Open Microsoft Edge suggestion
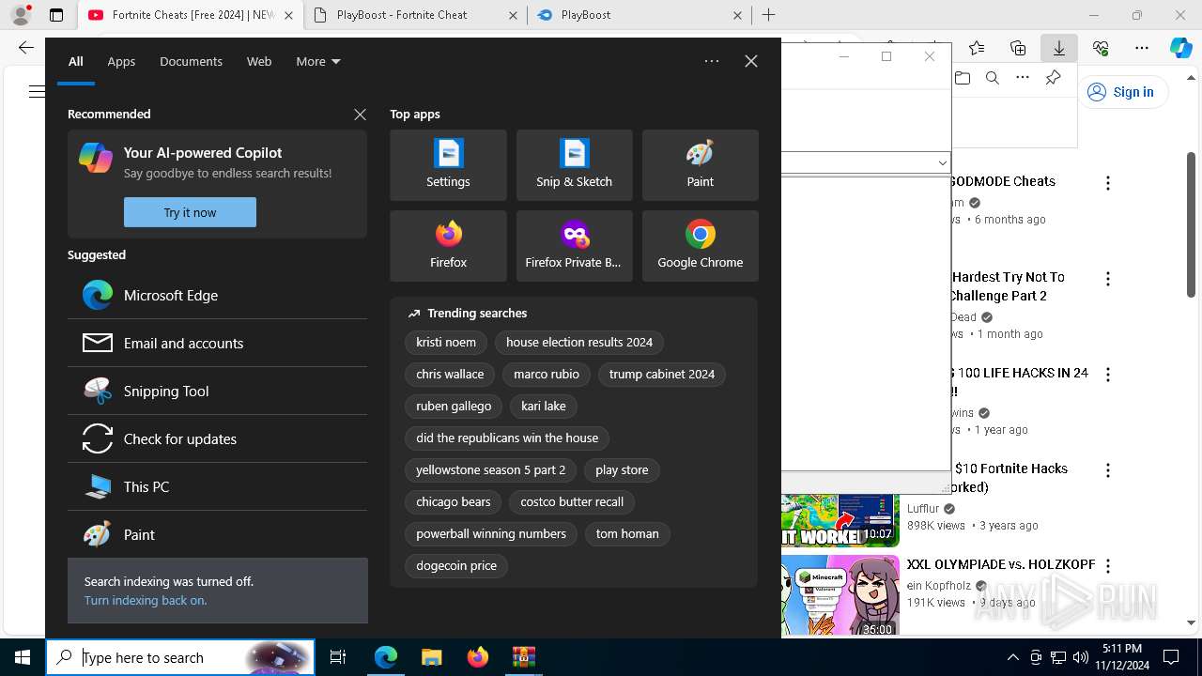1202x676 pixels. click(x=217, y=295)
